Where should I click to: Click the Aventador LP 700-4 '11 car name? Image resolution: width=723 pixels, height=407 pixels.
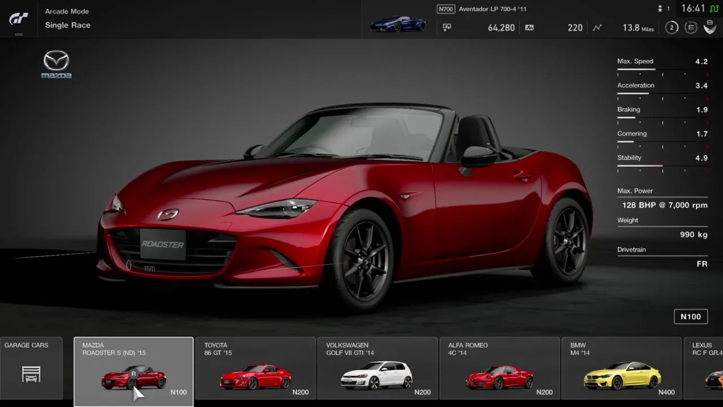(x=493, y=9)
